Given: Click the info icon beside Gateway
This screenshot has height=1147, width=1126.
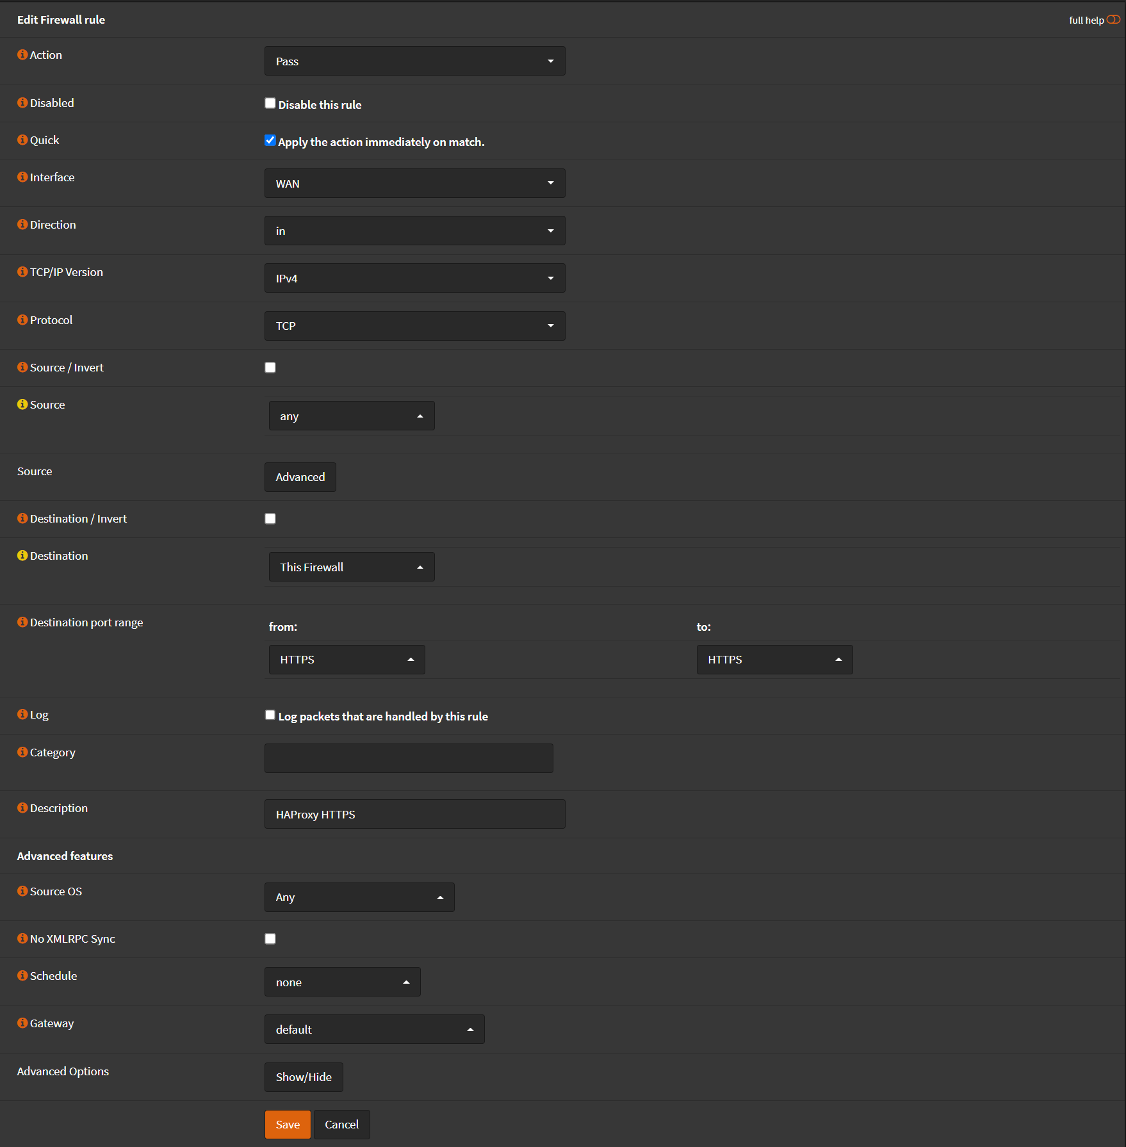Looking at the screenshot, I should pyautogui.click(x=22, y=1023).
